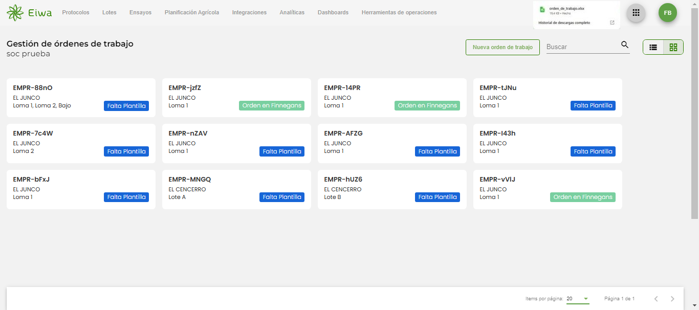Switch to list view
Screen dimensions: 699x310
point(653,47)
